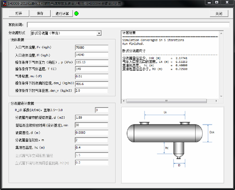Click the discharge time (min) field 30
Screen dimensions: 235x190
click(92, 125)
